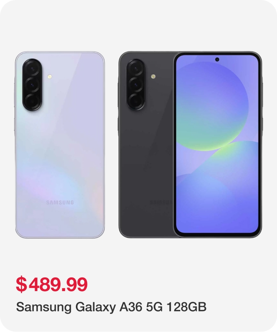Click the Samsung logo on black phone back
This screenshot has width=277, height=332.
pos(161,202)
